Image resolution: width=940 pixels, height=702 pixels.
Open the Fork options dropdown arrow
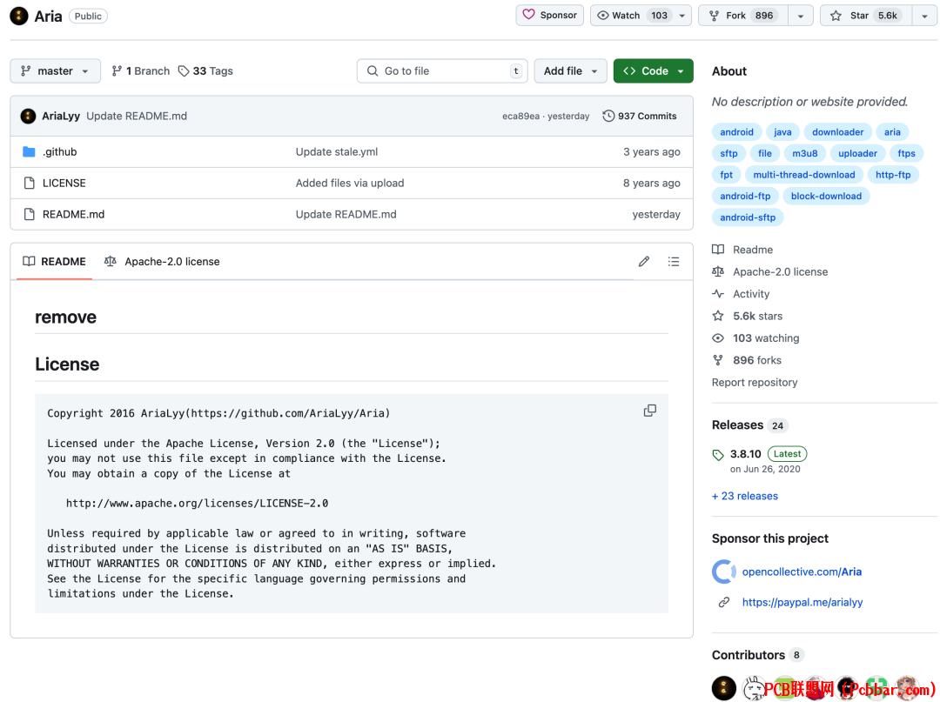point(801,16)
